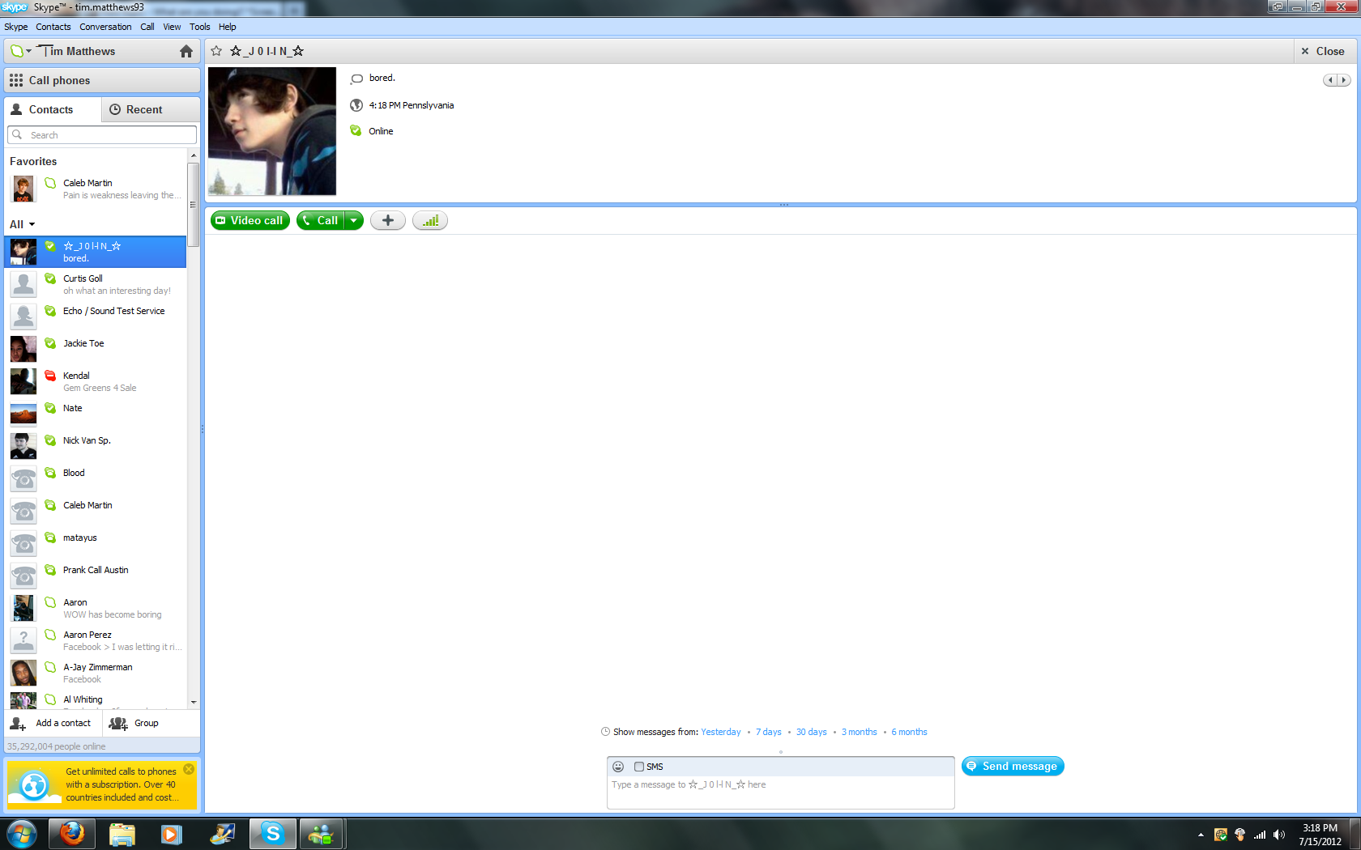Screen dimensions: 1361x850
Task: Click the call quality signal bars icon
Action: point(430,220)
